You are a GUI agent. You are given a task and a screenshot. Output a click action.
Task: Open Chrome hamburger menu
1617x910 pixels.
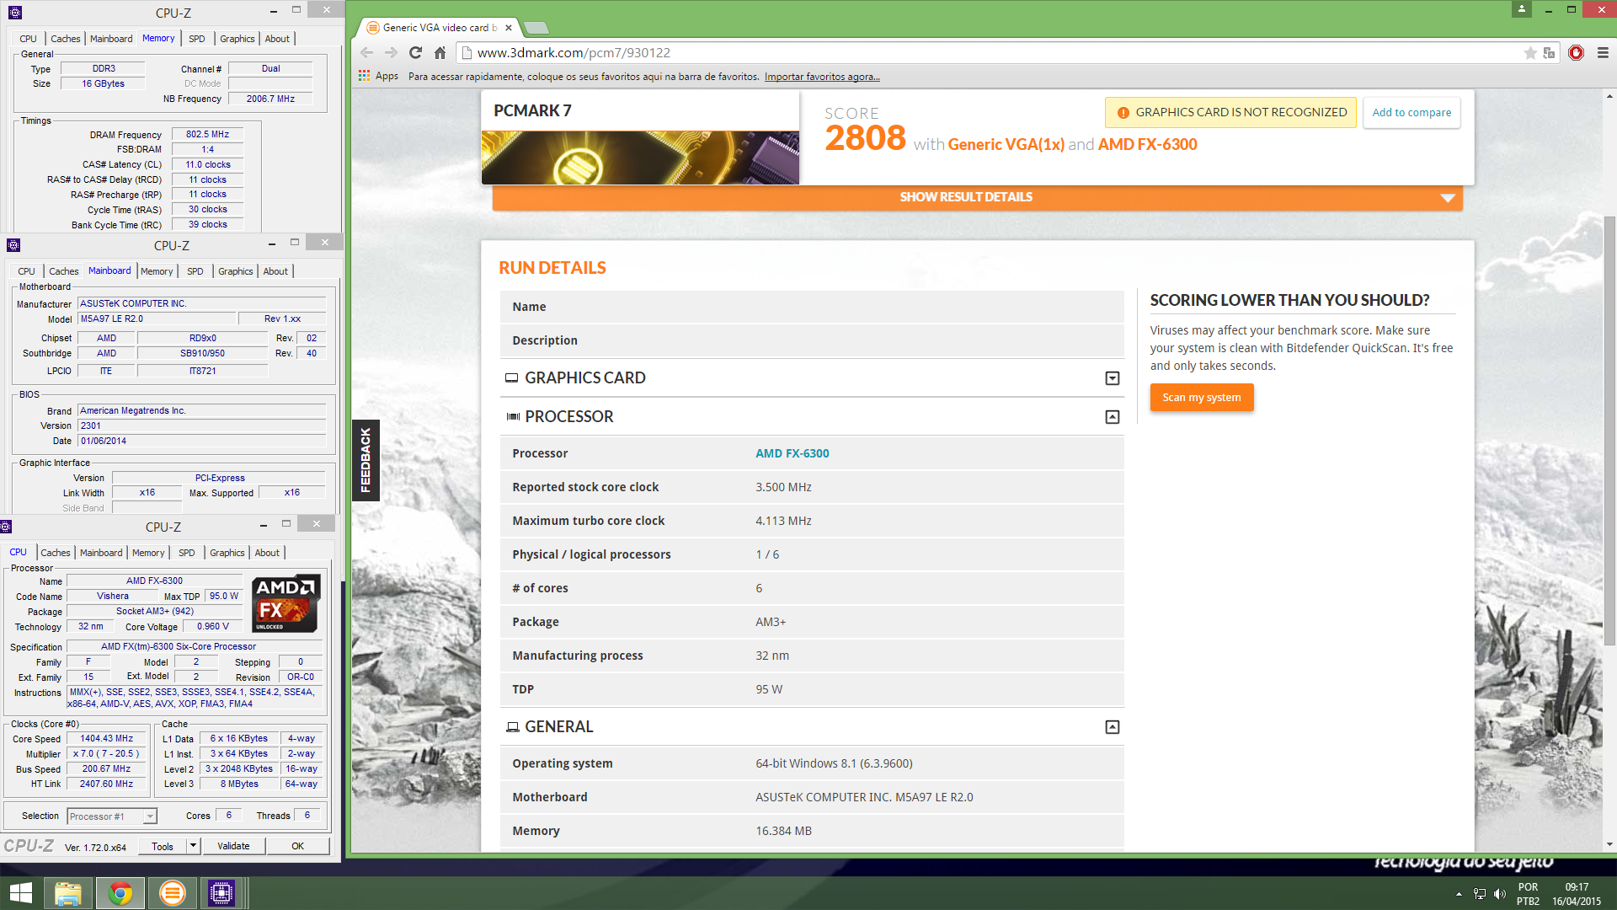tap(1603, 52)
